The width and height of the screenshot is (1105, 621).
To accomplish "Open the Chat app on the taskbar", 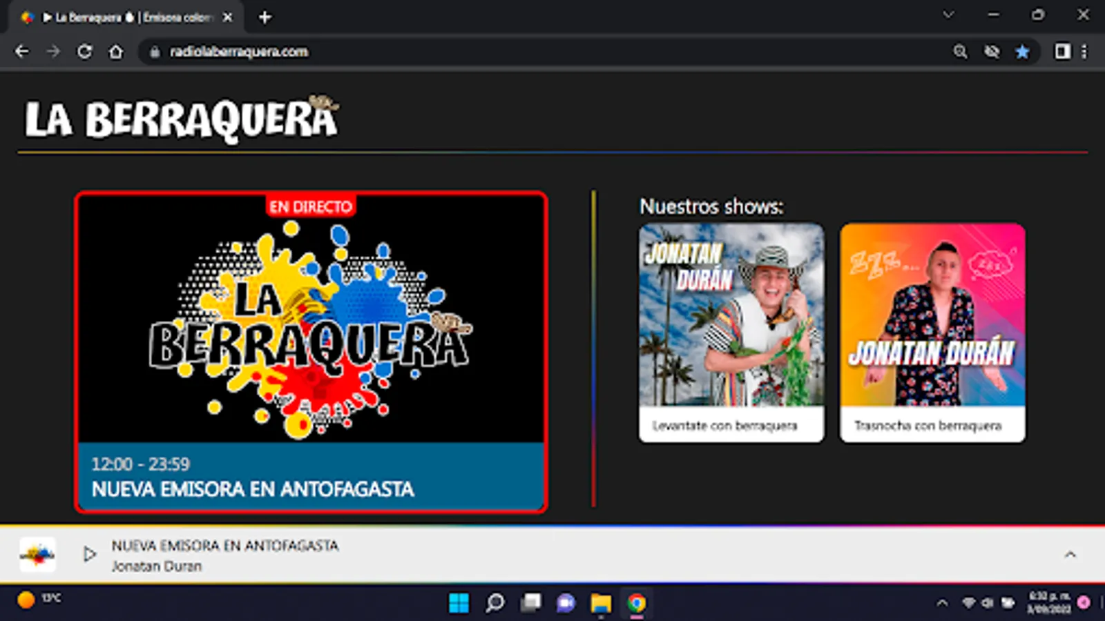I will coord(566,603).
